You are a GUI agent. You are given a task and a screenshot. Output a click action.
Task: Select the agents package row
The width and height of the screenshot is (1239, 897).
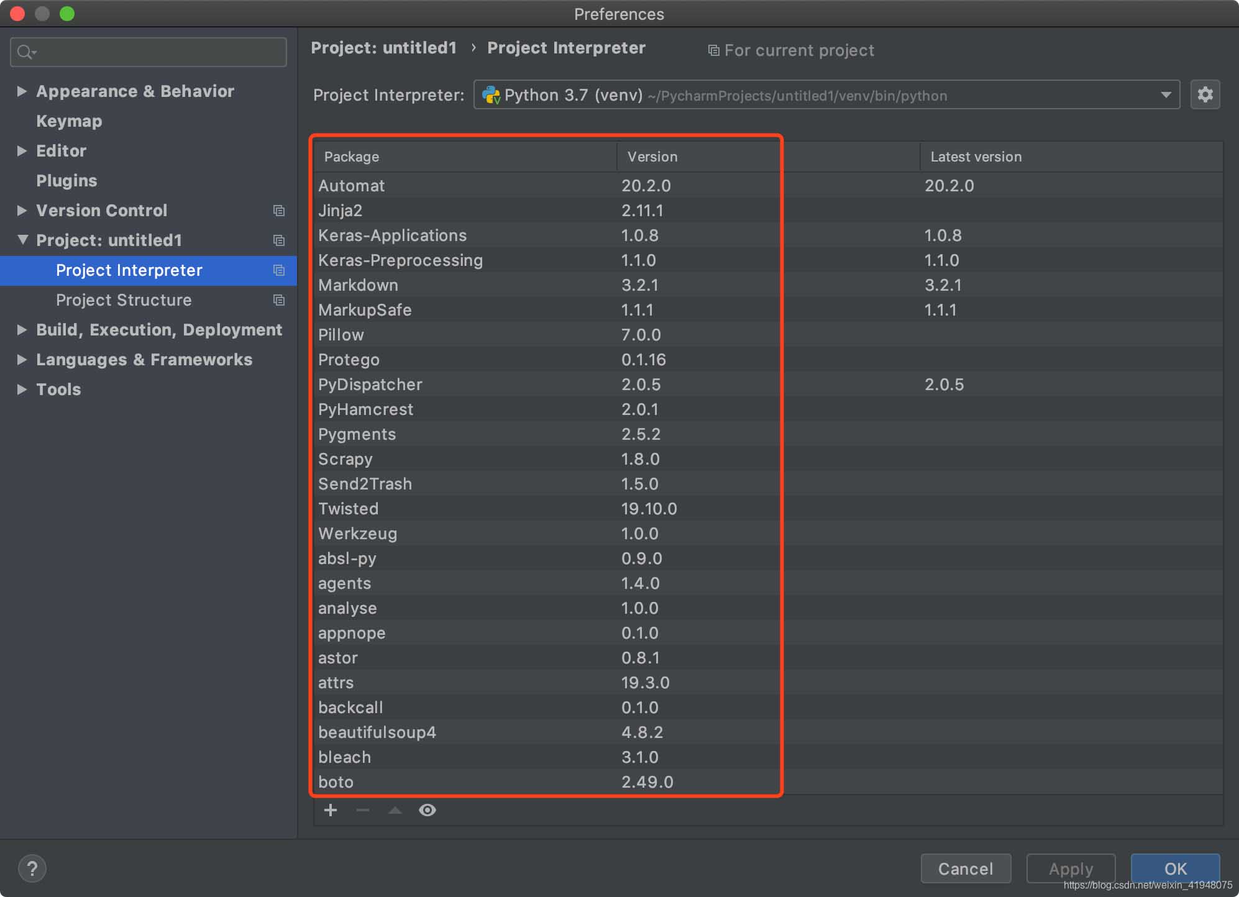click(769, 583)
